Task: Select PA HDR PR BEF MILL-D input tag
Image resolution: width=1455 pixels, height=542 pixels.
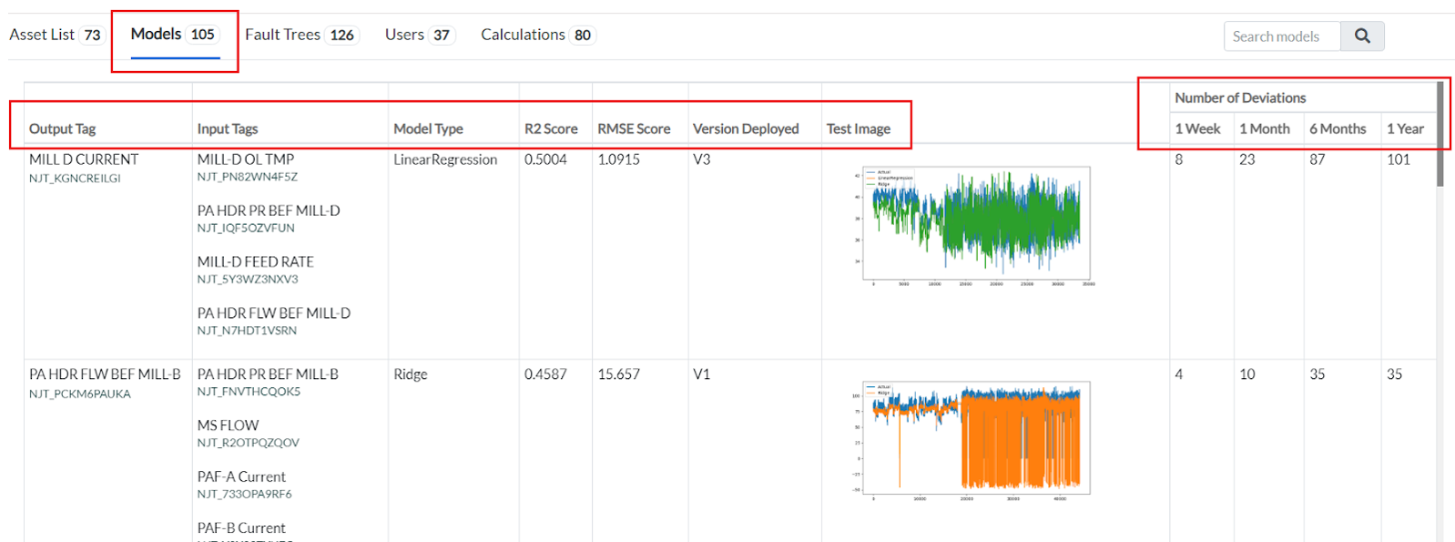Action: point(269,210)
